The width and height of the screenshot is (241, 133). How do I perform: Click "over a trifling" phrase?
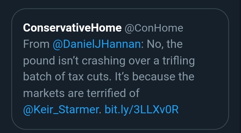click(x=162, y=61)
